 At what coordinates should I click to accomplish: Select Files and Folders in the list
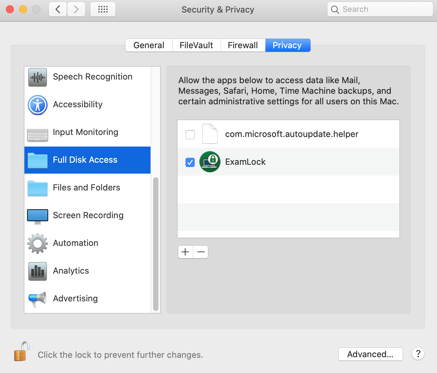pos(86,187)
